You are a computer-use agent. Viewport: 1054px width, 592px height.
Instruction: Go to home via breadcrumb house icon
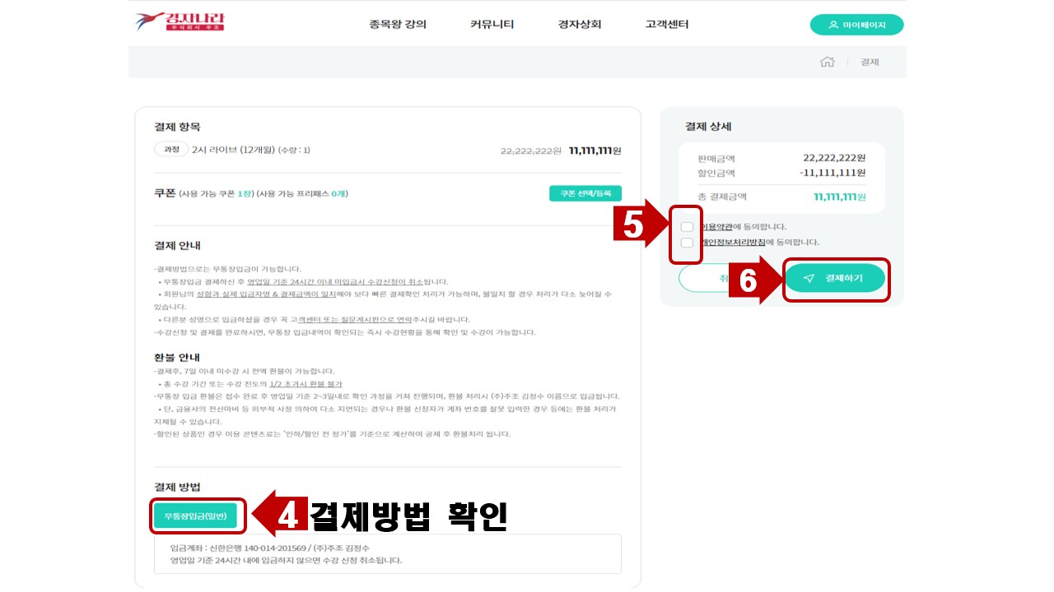[x=828, y=62]
